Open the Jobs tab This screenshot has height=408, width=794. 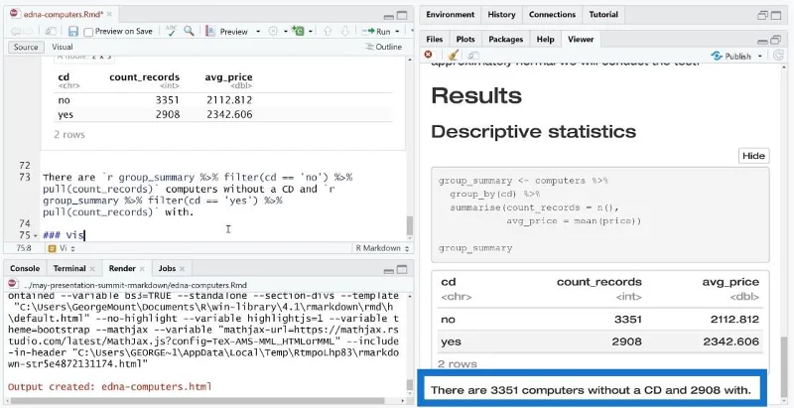point(167,269)
